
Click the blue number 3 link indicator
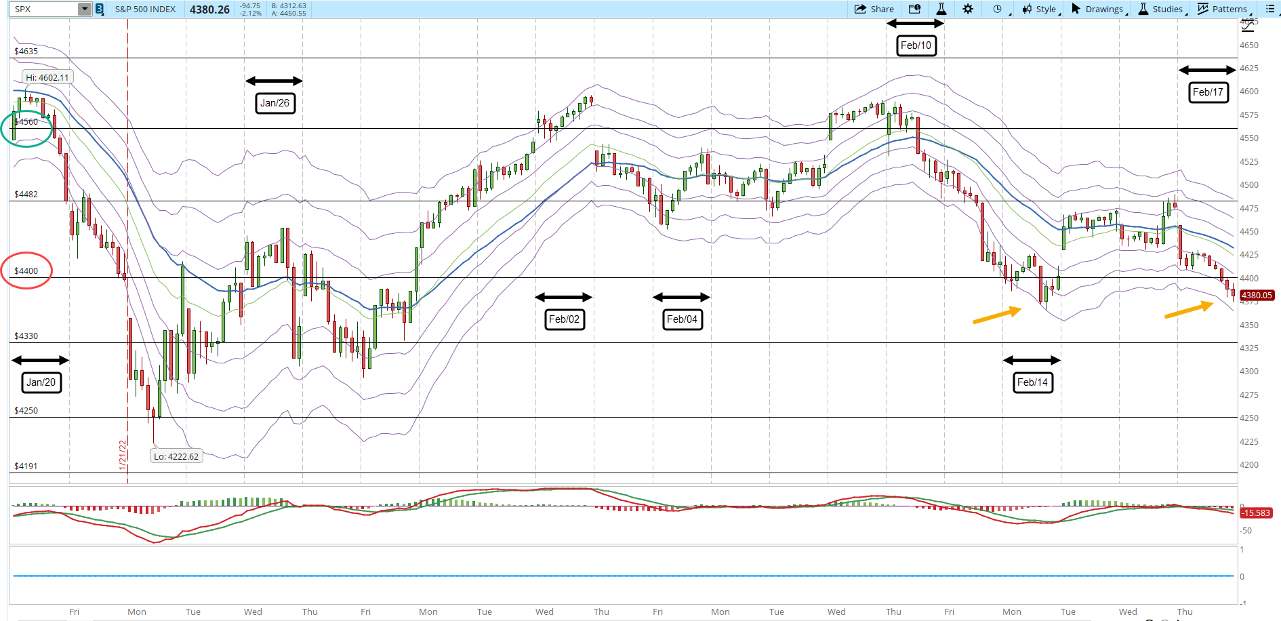(99, 9)
